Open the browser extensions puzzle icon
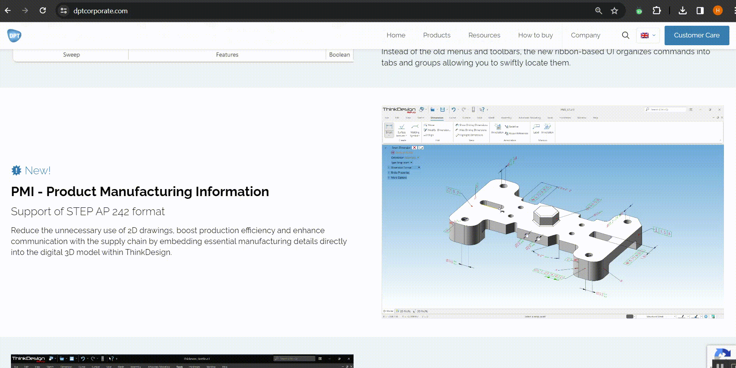Viewport: 736px width, 368px height. pyautogui.click(x=657, y=11)
